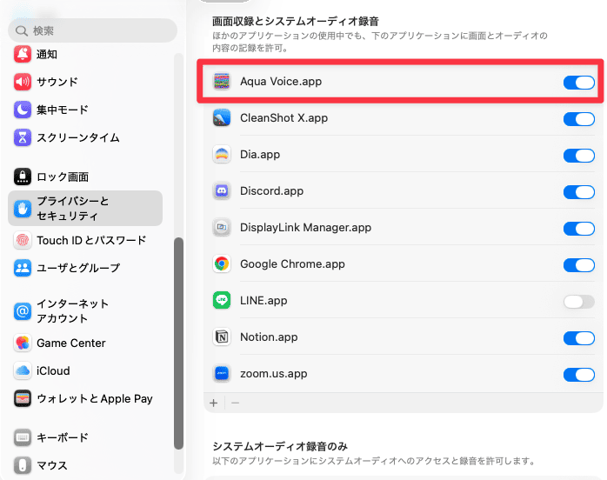Image resolution: width=607 pixels, height=480 pixels.
Task: Add an app with the plus button
Action: [x=214, y=403]
